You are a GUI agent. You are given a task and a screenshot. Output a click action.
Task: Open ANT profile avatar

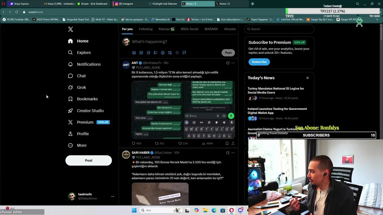click(x=126, y=64)
